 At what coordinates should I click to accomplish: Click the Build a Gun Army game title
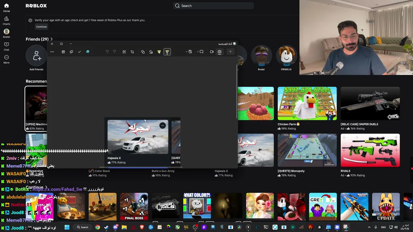coord(163,171)
